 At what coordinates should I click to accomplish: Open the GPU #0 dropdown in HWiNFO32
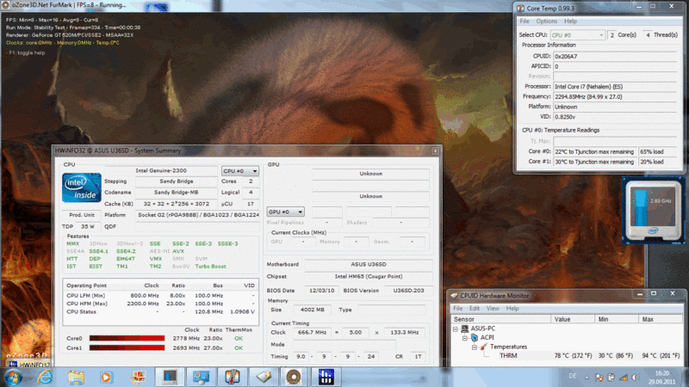tap(285, 212)
